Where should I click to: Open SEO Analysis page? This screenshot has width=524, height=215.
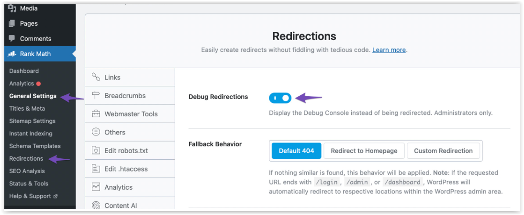click(27, 171)
